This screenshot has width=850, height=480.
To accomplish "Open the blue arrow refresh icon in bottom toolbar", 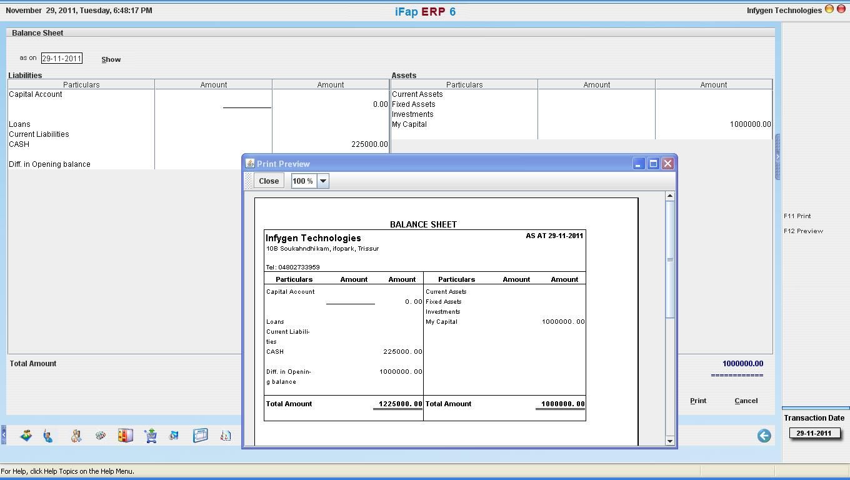I will click(x=174, y=436).
